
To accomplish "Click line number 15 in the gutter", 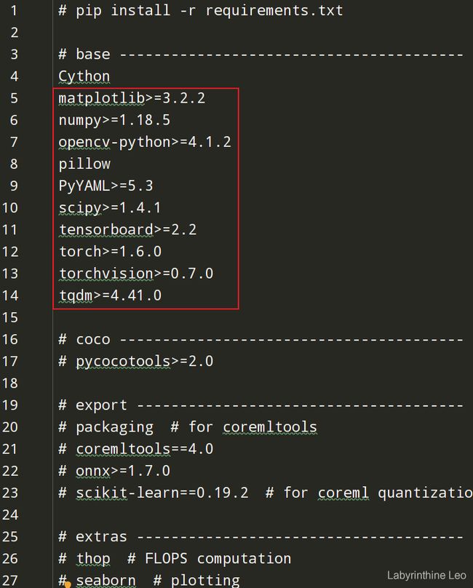I will [10, 317].
